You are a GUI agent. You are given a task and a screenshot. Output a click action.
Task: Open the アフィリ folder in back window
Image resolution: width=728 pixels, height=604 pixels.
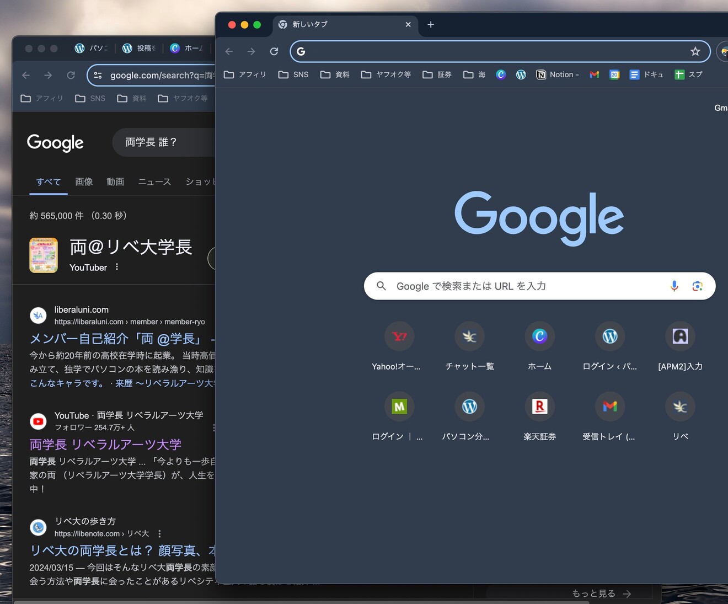[42, 98]
